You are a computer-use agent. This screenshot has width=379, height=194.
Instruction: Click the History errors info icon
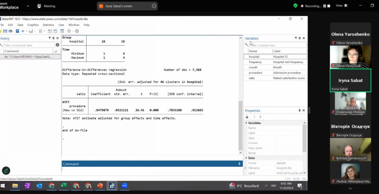point(58,45)
